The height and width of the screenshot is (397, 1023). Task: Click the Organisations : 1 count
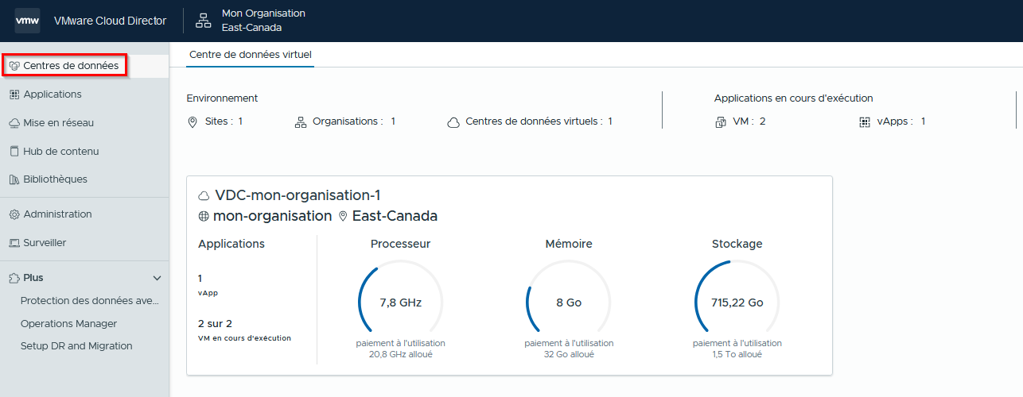354,121
